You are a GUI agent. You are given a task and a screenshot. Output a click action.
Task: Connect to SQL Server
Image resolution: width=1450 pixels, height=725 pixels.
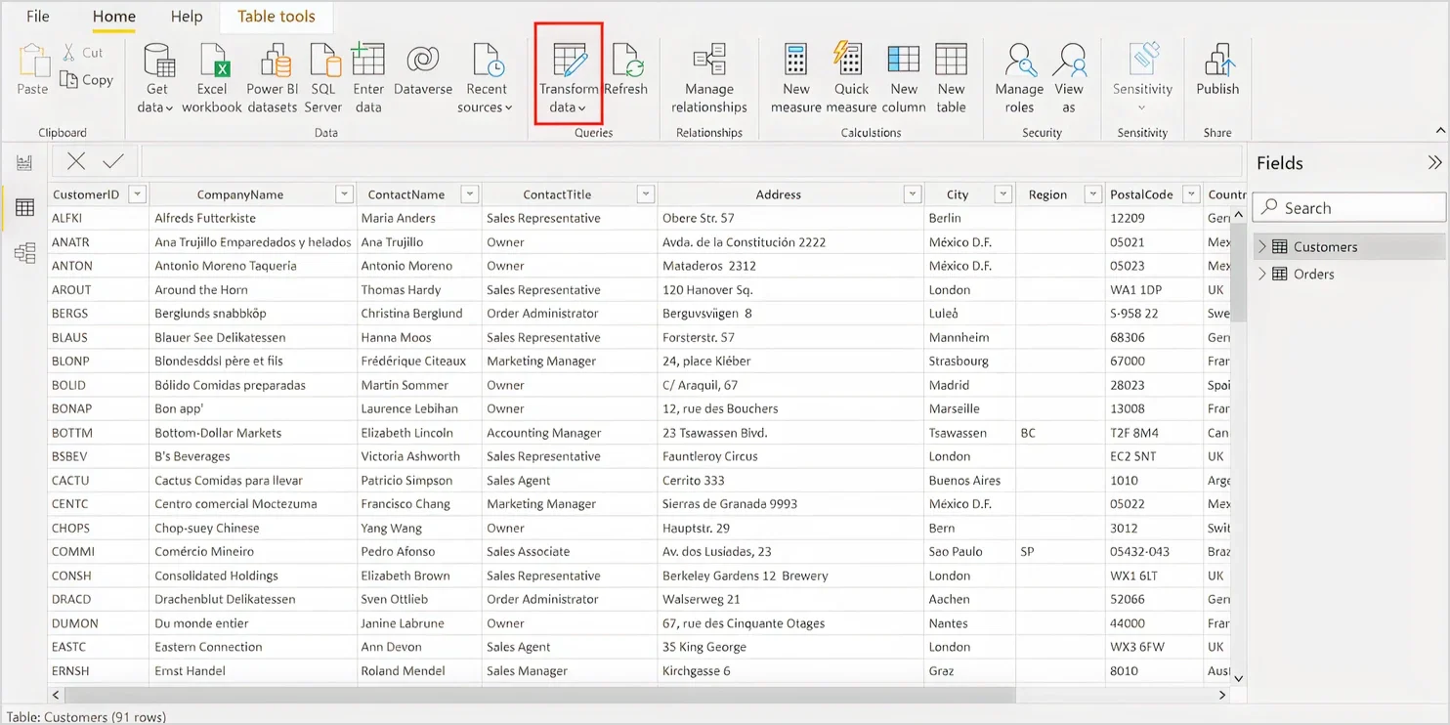click(322, 78)
